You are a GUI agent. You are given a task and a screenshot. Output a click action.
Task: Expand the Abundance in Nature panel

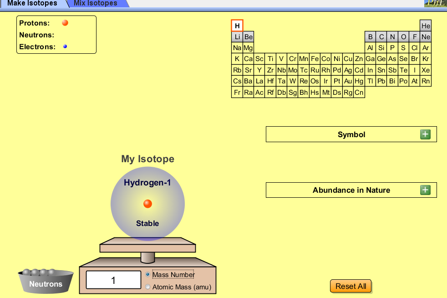(425, 190)
